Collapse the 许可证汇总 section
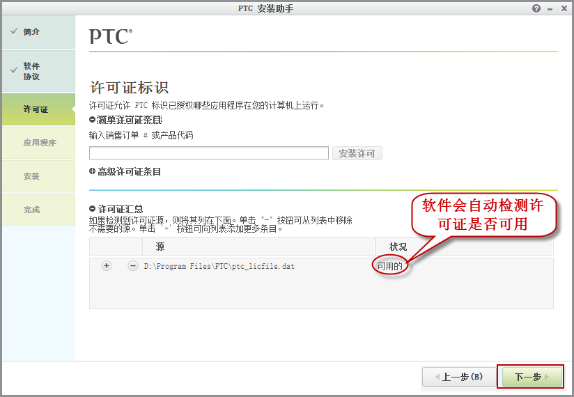 92,209
